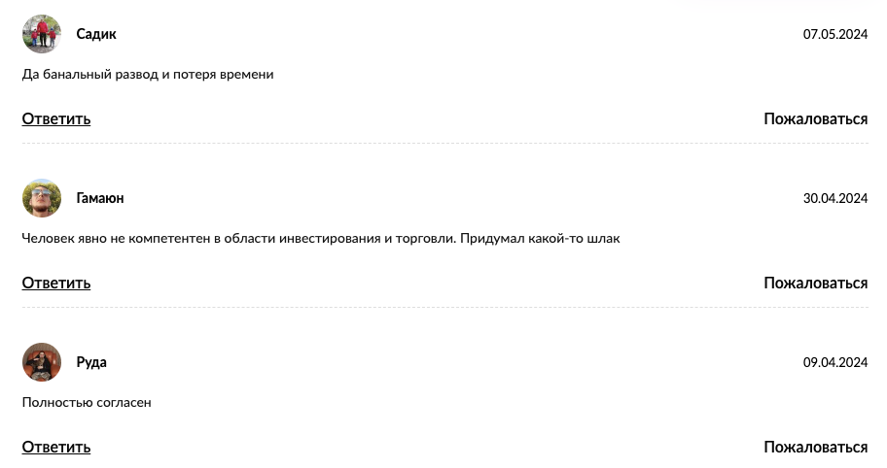Click the 30.04.2024 comment date

tap(834, 198)
